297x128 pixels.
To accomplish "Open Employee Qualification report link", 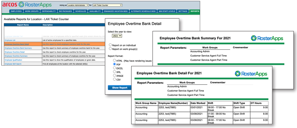I will tap(13, 60).
